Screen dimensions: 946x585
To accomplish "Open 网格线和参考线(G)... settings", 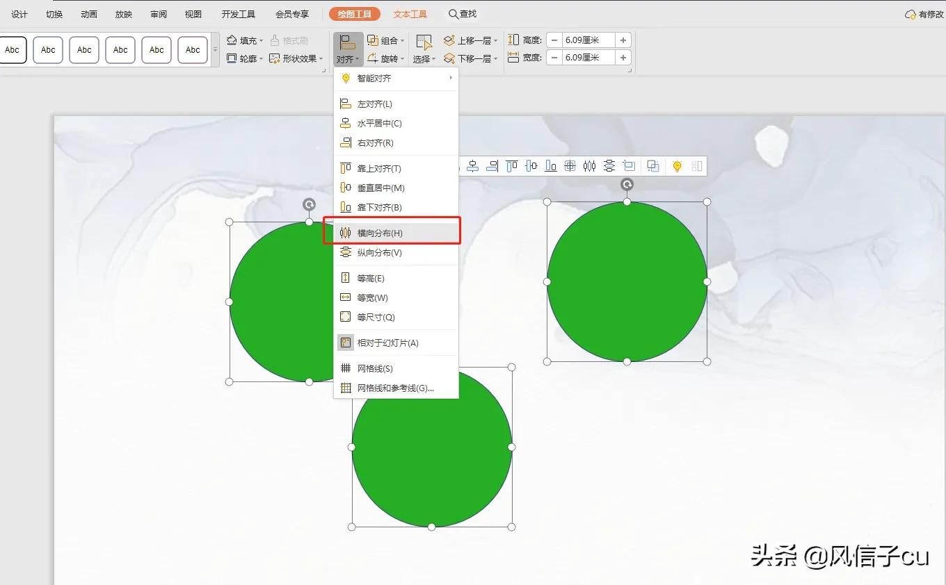I will (396, 388).
